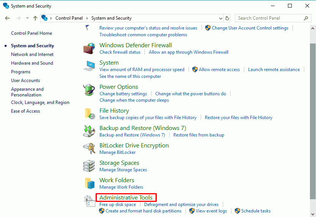Open User Accounts category
This screenshot has width=316, height=217.
click(25, 81)
